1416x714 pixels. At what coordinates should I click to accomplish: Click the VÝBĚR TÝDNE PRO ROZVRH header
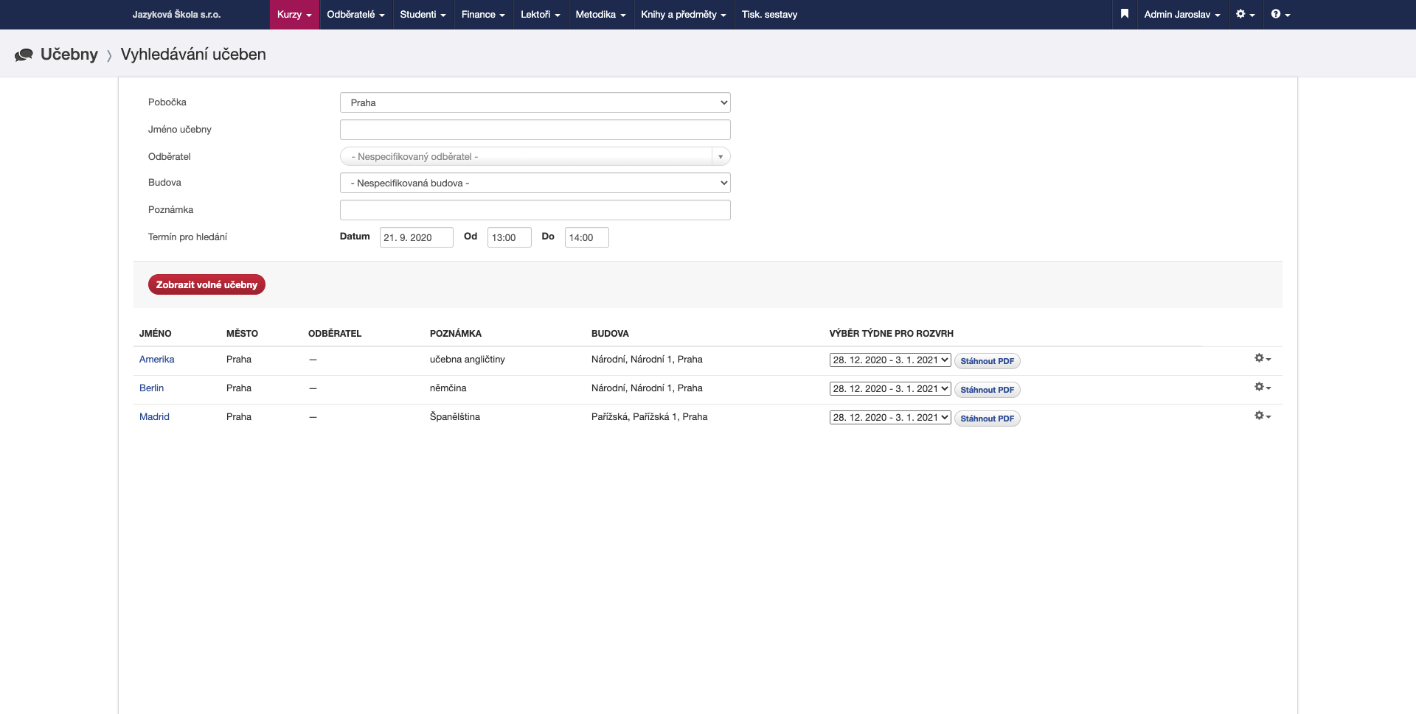pos(891,334)
